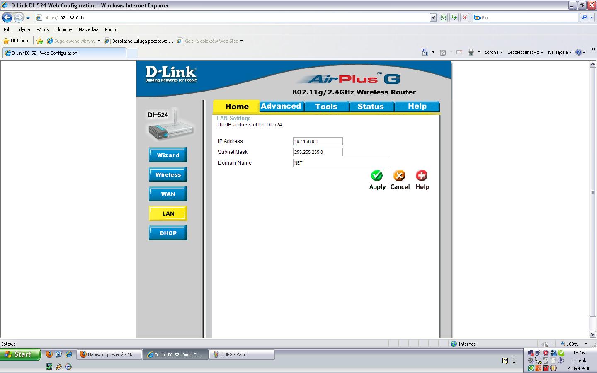Open the address bar history dropdown
This screenshot has height=373, width=597.
click(433, 18)
